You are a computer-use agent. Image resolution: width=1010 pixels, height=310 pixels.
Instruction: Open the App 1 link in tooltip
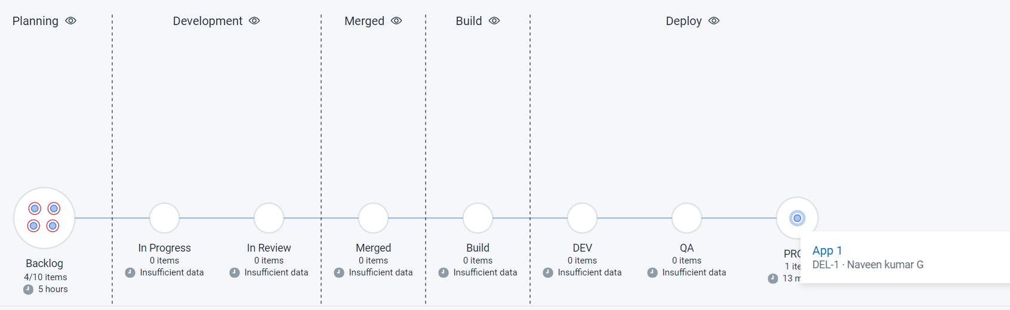[827, 250]
